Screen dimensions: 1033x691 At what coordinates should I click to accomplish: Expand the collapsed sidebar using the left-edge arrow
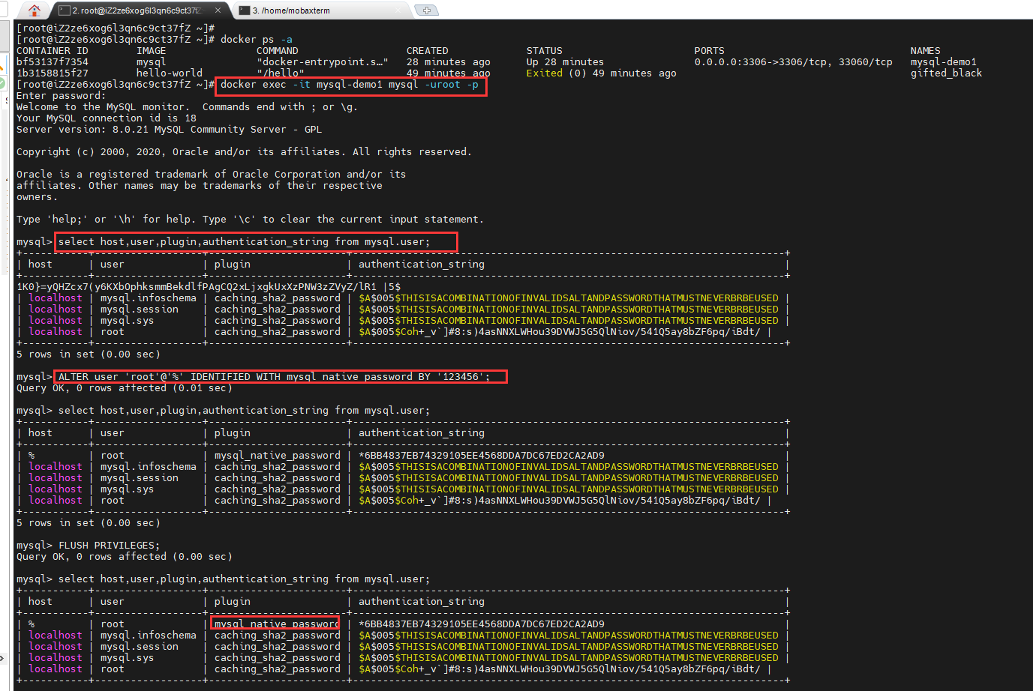[x=2, y=658]
